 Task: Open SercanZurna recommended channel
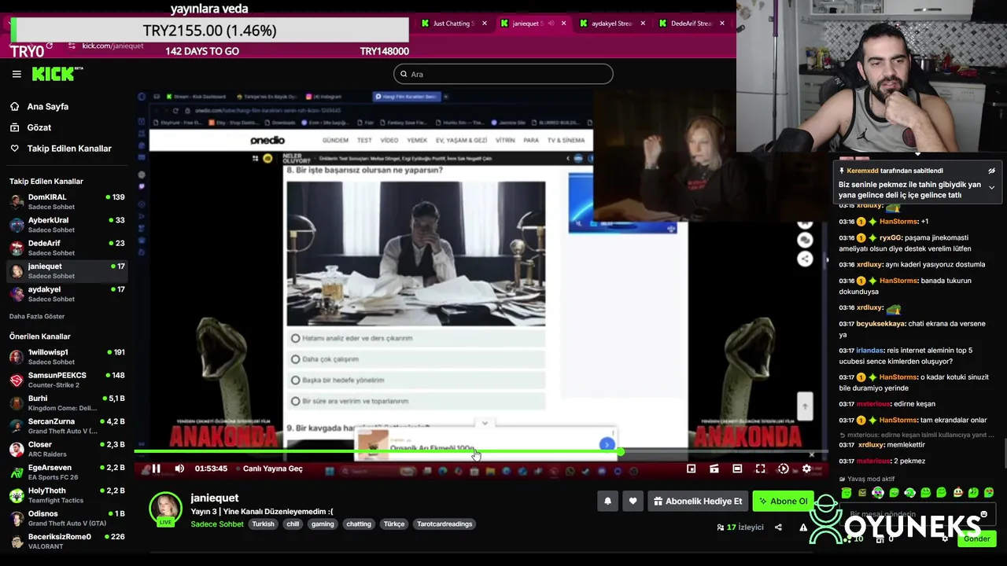coord(67,426)
